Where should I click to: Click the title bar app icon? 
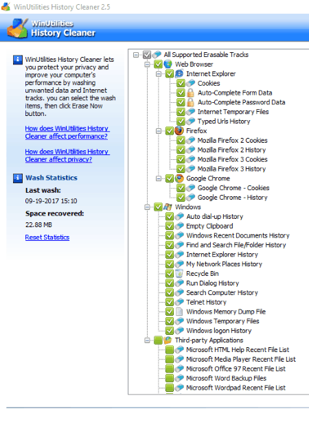click(5, 7)
